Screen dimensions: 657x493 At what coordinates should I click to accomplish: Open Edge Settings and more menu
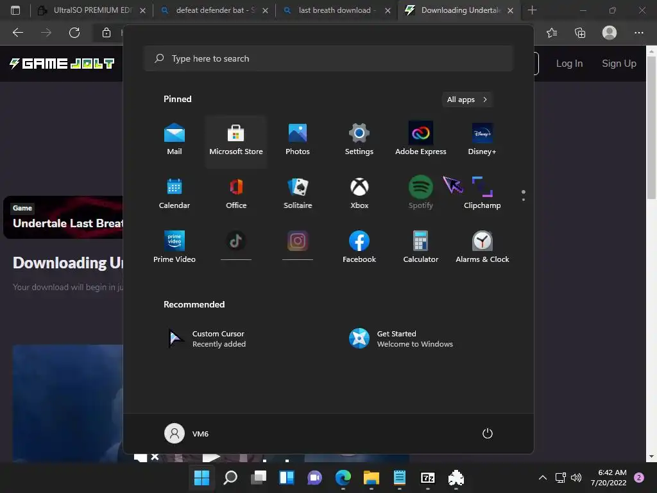pos(638,33)
